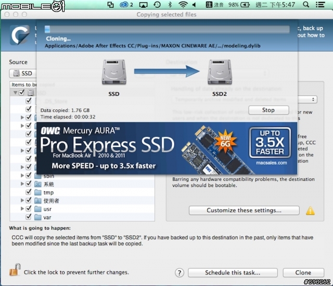The height and width of the screenshot is (286, 333).
Task: Open Wi-Fi menu in menu bar
Action: (x=183, y=5)
